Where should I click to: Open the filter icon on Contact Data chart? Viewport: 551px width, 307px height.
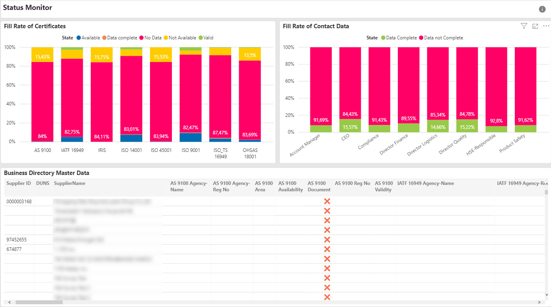[x=524, y=26]
